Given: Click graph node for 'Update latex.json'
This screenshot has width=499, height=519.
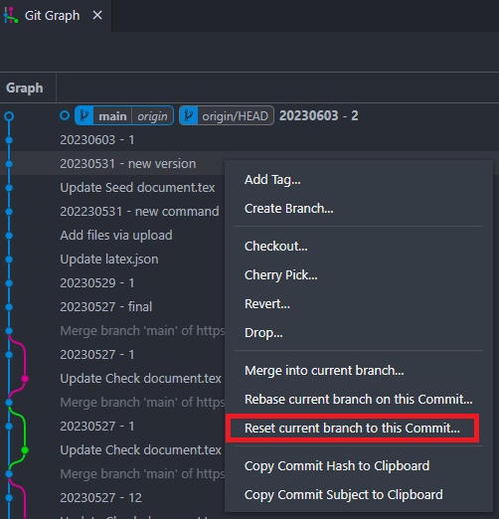Looking at the screenshot, I should (9, 259).
